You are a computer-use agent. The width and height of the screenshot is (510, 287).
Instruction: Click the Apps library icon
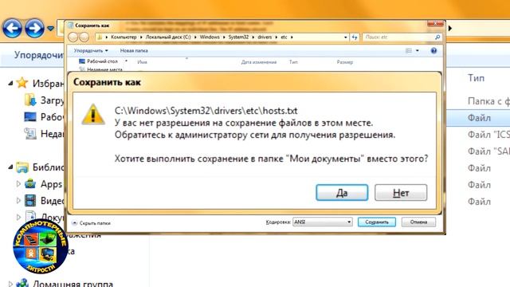[x=30, y=183]
